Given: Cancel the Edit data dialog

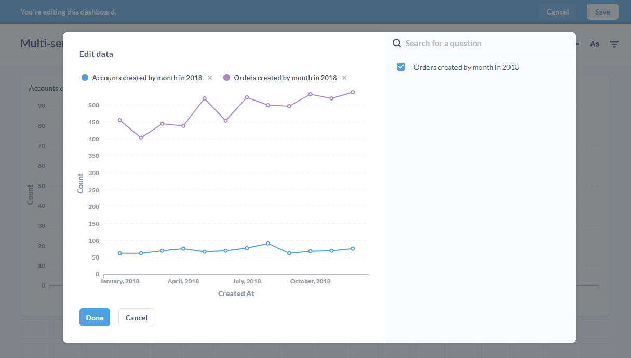Looking at the screenshot, I should click(136, 318).
